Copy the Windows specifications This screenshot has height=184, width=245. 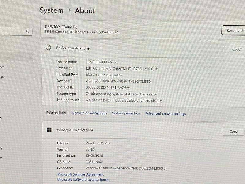233,132
